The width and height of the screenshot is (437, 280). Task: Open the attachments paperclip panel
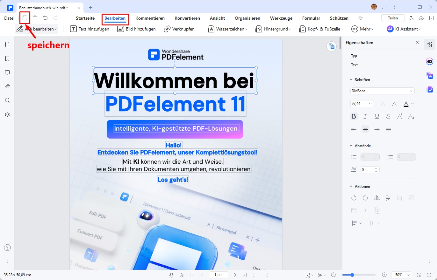pyautogui.click(x=7, y=86)
